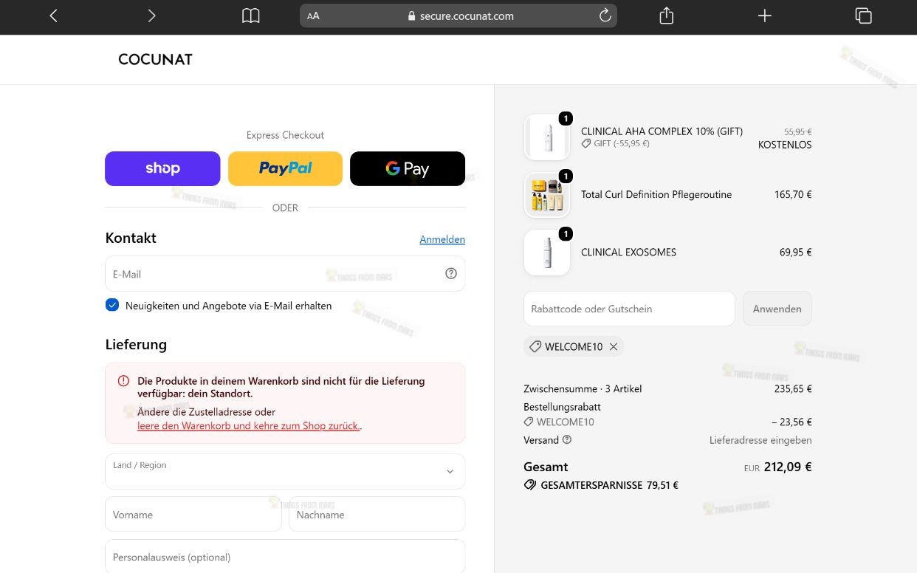Focus the Rabattcode oder Gutschein field
The width and height of the screenshot is (917, 573).
(629, 309)
